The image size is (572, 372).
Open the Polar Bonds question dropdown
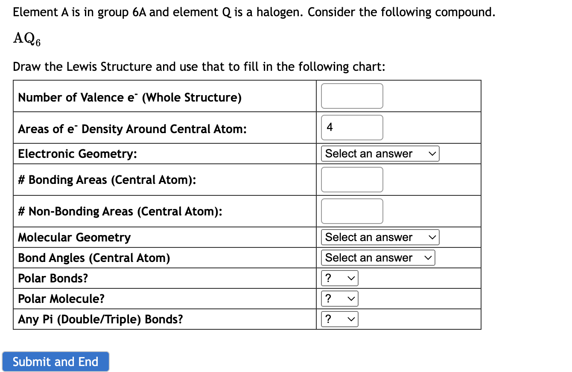339,278
